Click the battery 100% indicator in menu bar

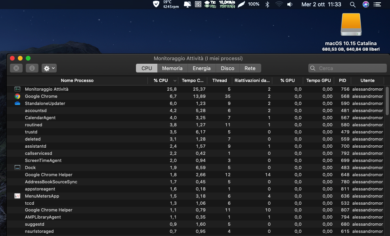(254, 4)
